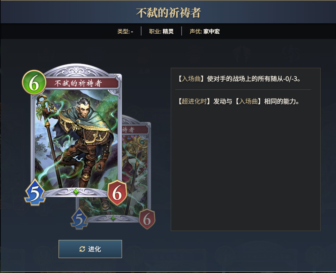Click the green gem at front card bottom
Viewport: 336px width, 273px height.
pyautogui.click(x=76, y=192)
